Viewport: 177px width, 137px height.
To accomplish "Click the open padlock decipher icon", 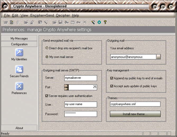I will click(x=32, y=22).
